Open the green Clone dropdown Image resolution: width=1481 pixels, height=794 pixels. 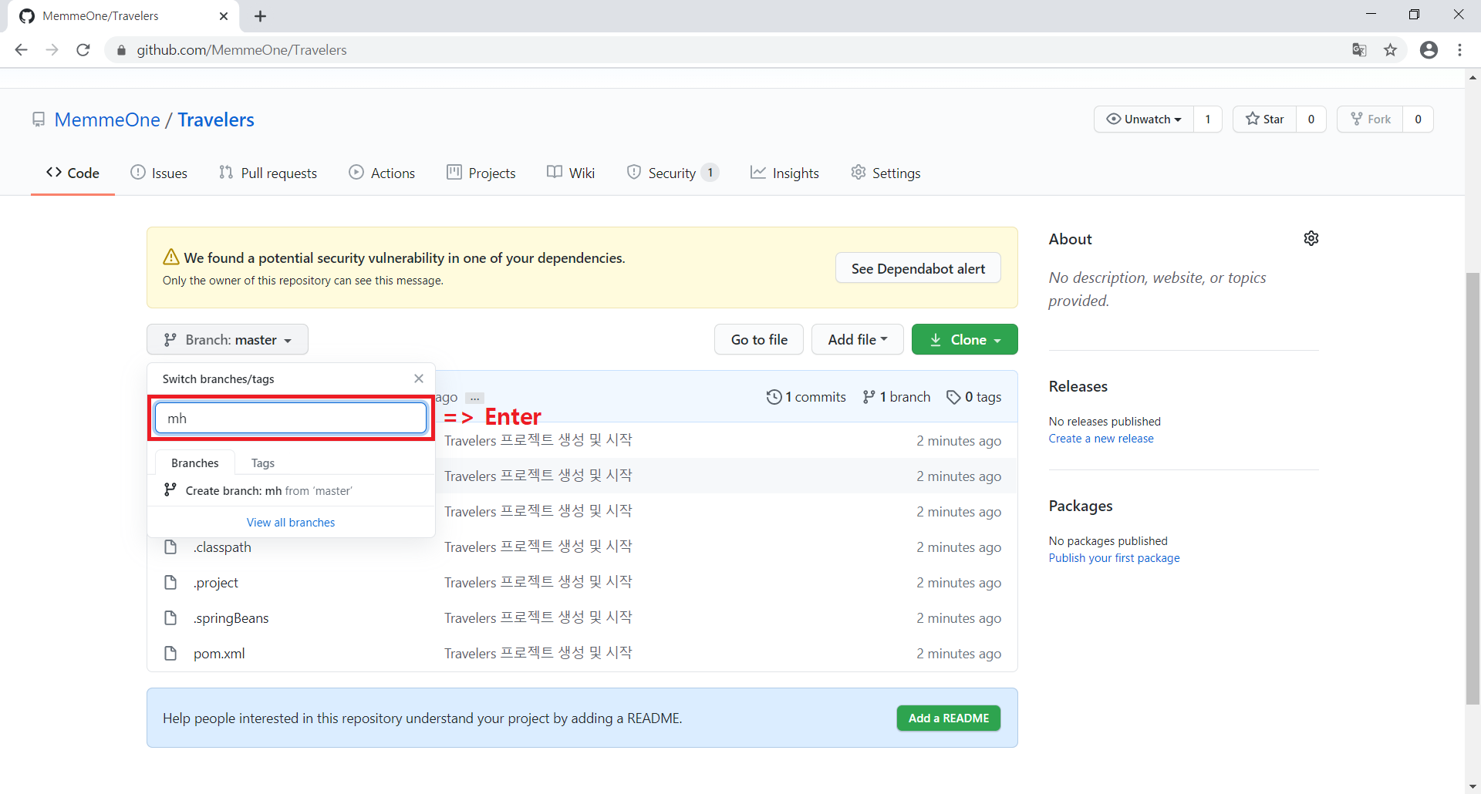tap(965, 340)
